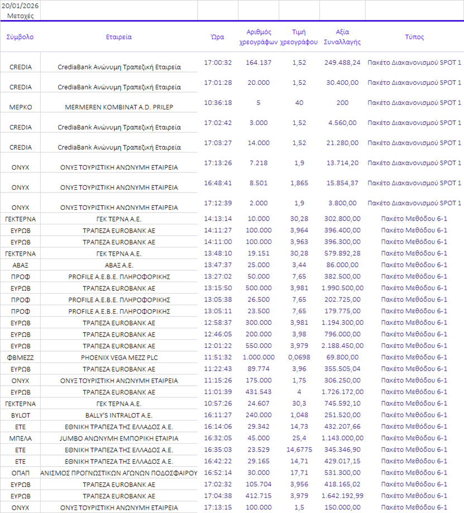Click price 14,6775 cell
464x513 pixels.
(x=299, y=449)
